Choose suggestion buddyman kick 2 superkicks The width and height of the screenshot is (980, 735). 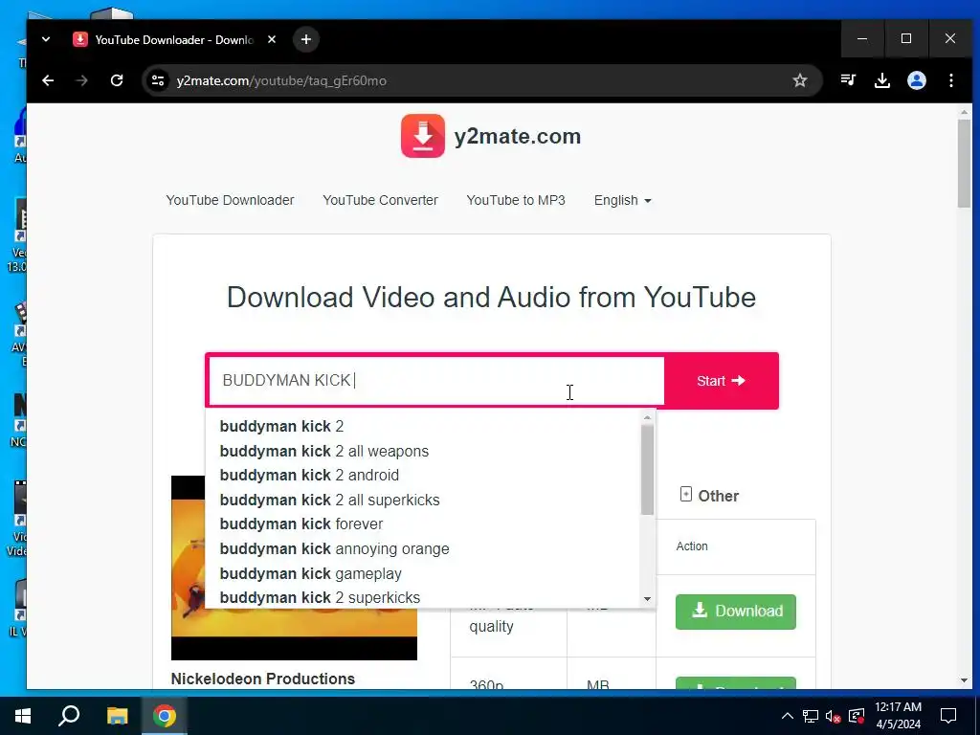point(422,597)
